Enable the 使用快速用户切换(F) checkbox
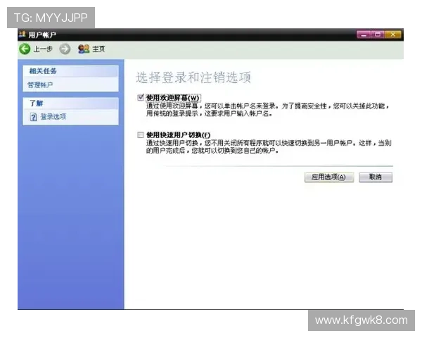 [141, 134]
